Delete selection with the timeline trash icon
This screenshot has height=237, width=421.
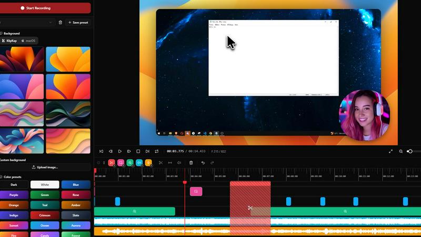[x=191, y=163]
